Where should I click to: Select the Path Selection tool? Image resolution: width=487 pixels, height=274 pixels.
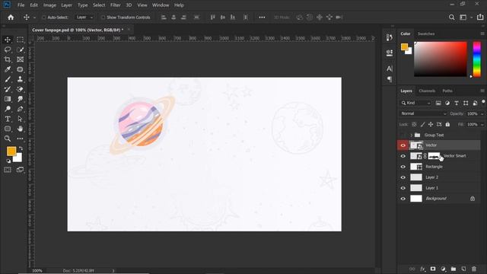coord(21,119)
